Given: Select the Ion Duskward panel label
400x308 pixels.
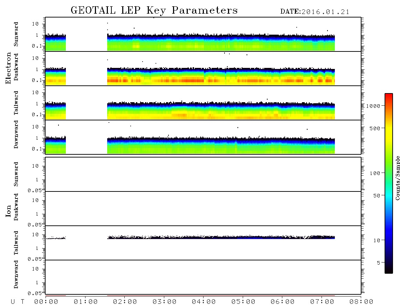Looking at the screenshot, I should [16, 207].
